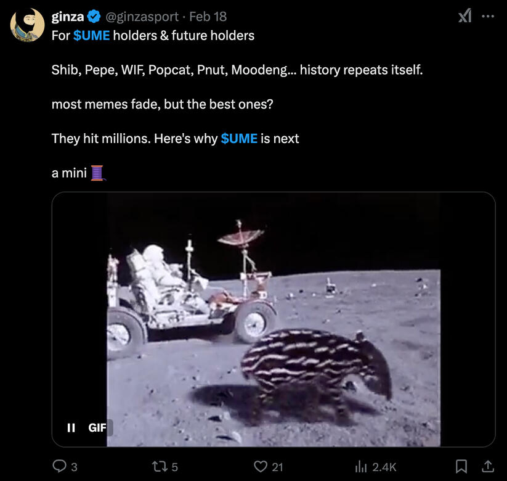Like the post with the heart icon
Image resolution: width=507 pixels, height=481 pixels.
tap(262, 467)
